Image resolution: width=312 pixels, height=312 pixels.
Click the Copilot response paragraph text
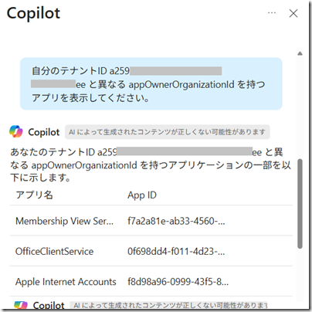[x=151, y=164]
